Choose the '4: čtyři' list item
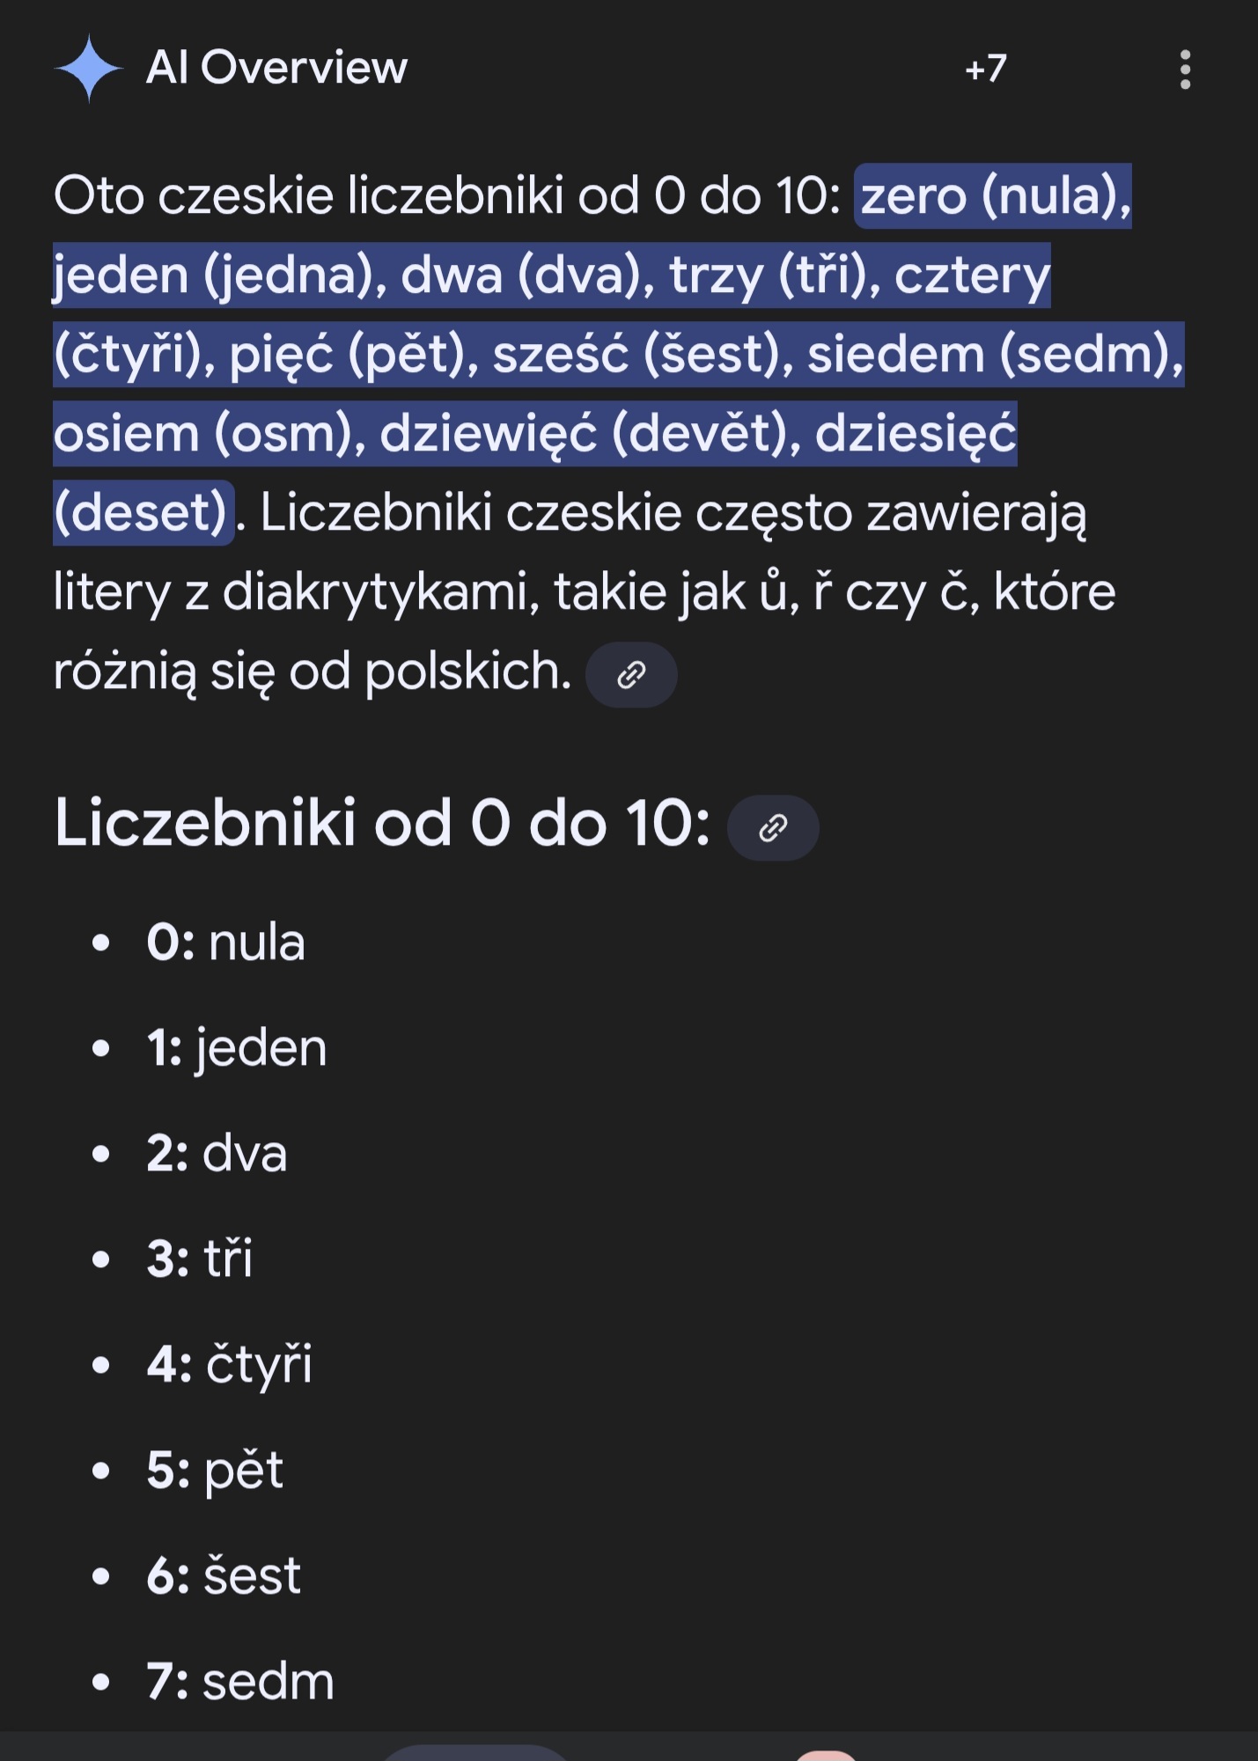Screen dimensions: 1258x1761 point(229,1365)
